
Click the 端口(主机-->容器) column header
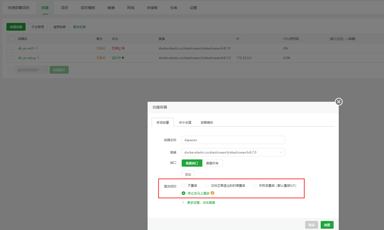click(x=343, y=39)
